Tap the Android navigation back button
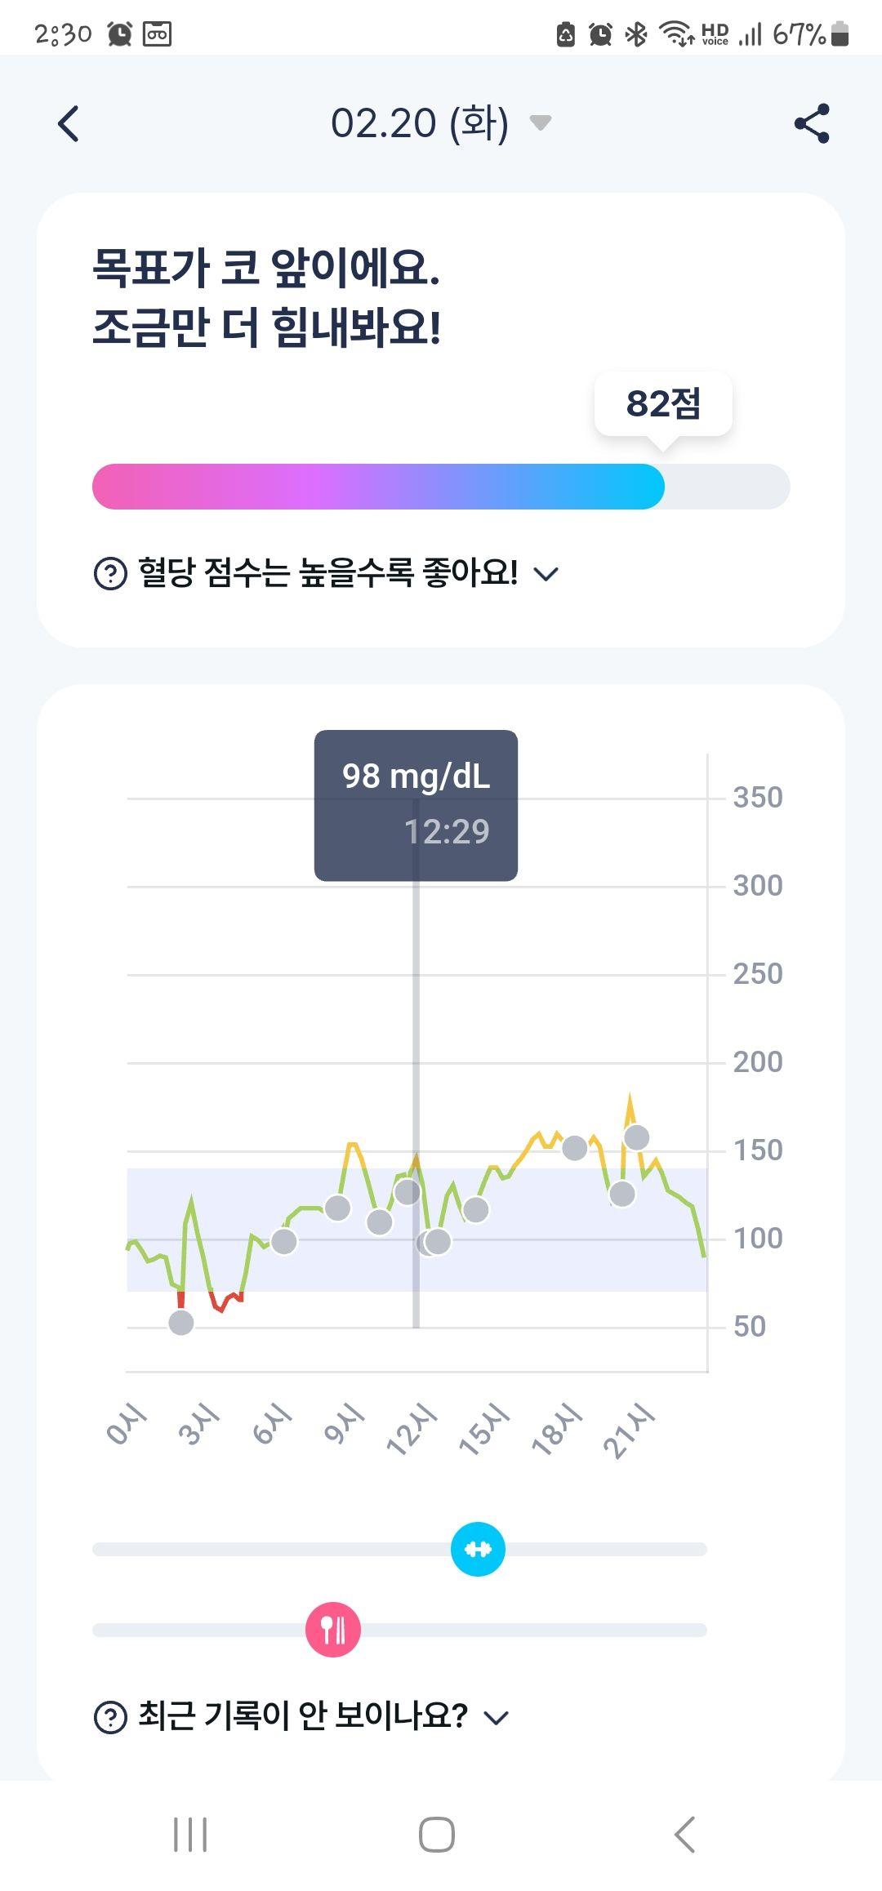Screen dimensions: 882x1891 [x=684, y=1835]
